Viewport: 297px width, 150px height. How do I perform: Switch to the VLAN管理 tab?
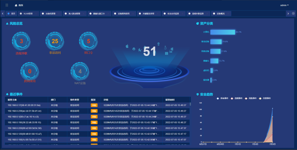[x=28, y=13]
